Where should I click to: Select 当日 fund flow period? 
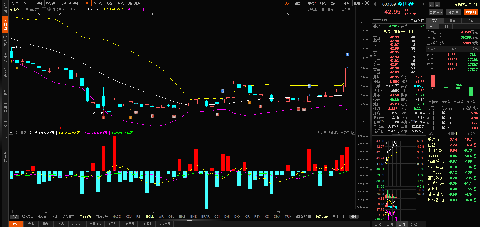click(432, 26)
